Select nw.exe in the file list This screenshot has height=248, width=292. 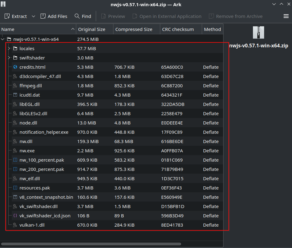27,151
